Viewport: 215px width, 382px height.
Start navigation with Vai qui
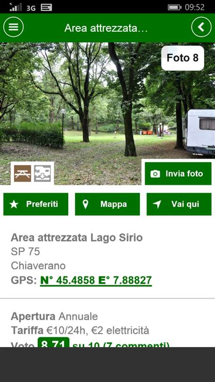(179, 204)
